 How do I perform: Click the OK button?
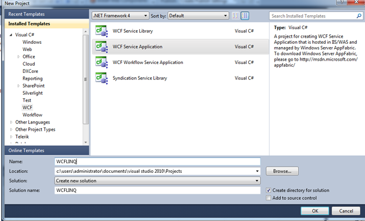coord(315,211)
